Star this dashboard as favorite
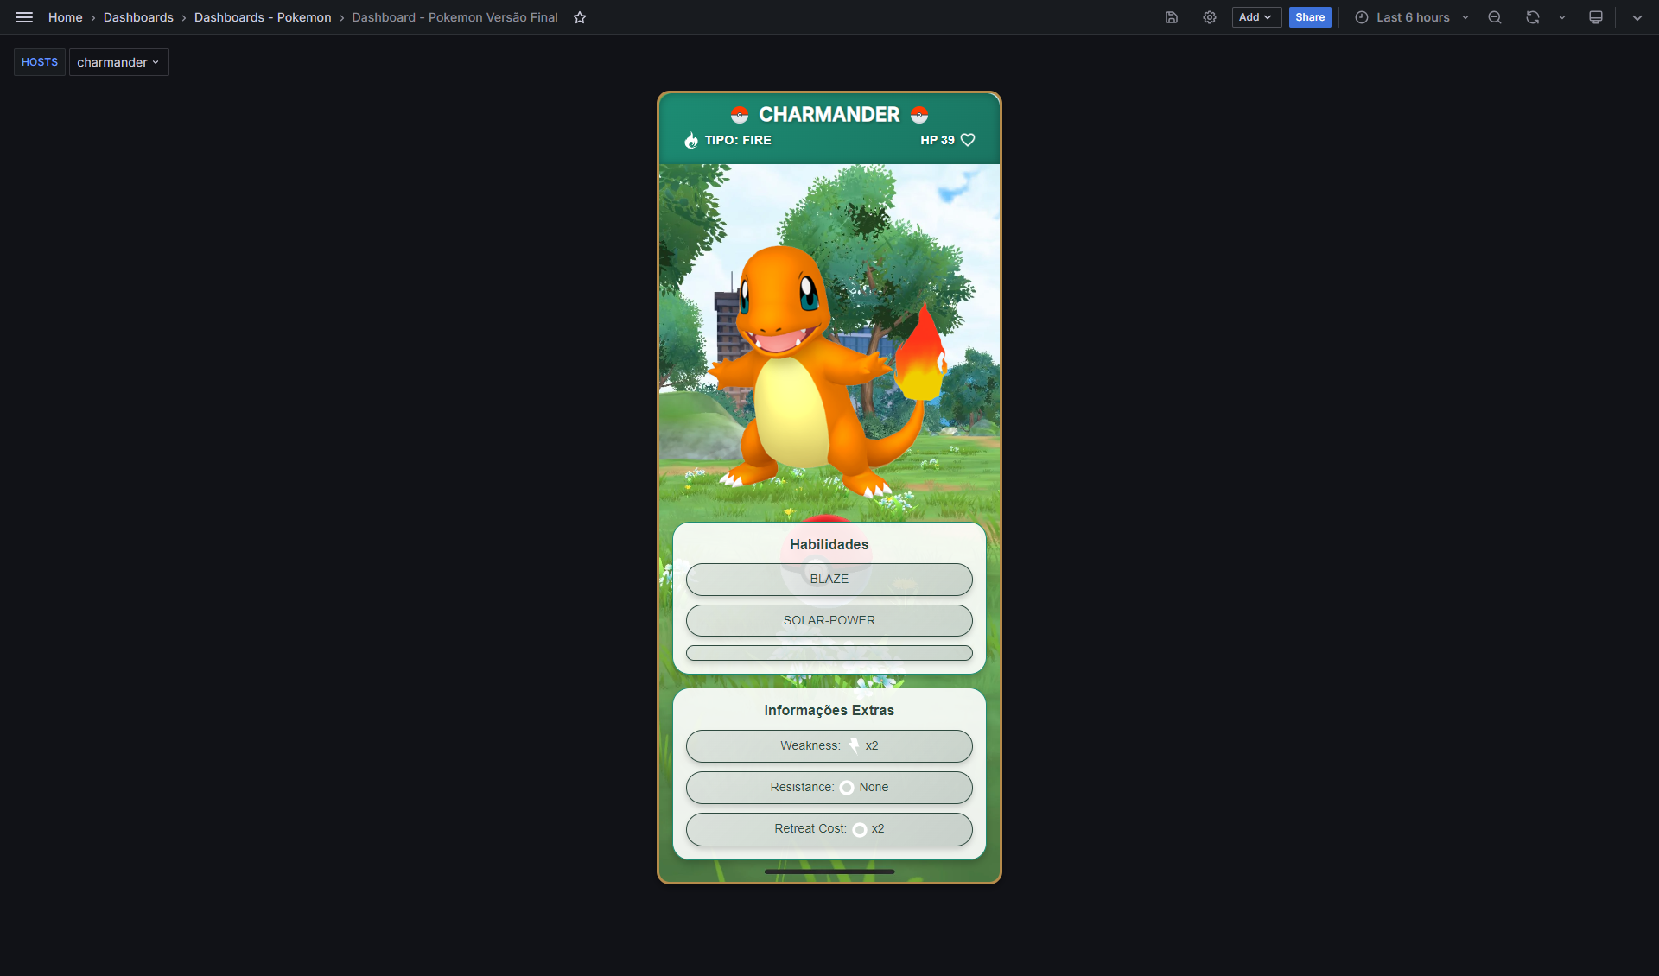Image resolution: width=1659 pixels, height=976 pixels. (x=580, y=17)
